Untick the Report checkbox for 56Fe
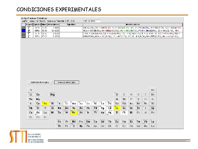The width and height of the screenshot is (198, 149). [29, 31]
